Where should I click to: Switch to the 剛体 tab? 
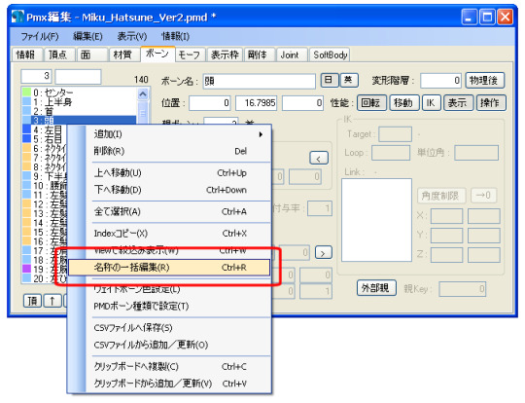(x=259, y=55)
